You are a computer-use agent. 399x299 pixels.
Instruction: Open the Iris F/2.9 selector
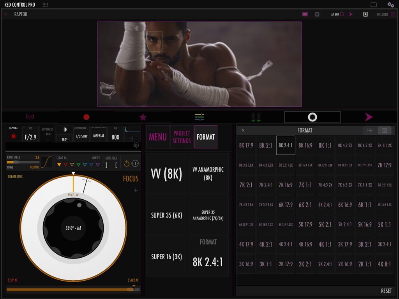pos(30,134)
